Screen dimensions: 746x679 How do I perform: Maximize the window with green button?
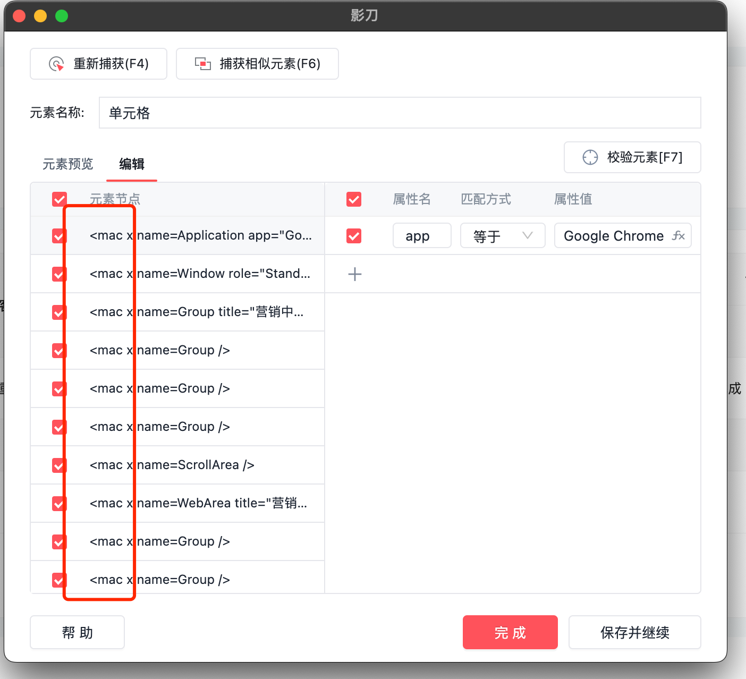pyautogui.click(x=62, y=16)
